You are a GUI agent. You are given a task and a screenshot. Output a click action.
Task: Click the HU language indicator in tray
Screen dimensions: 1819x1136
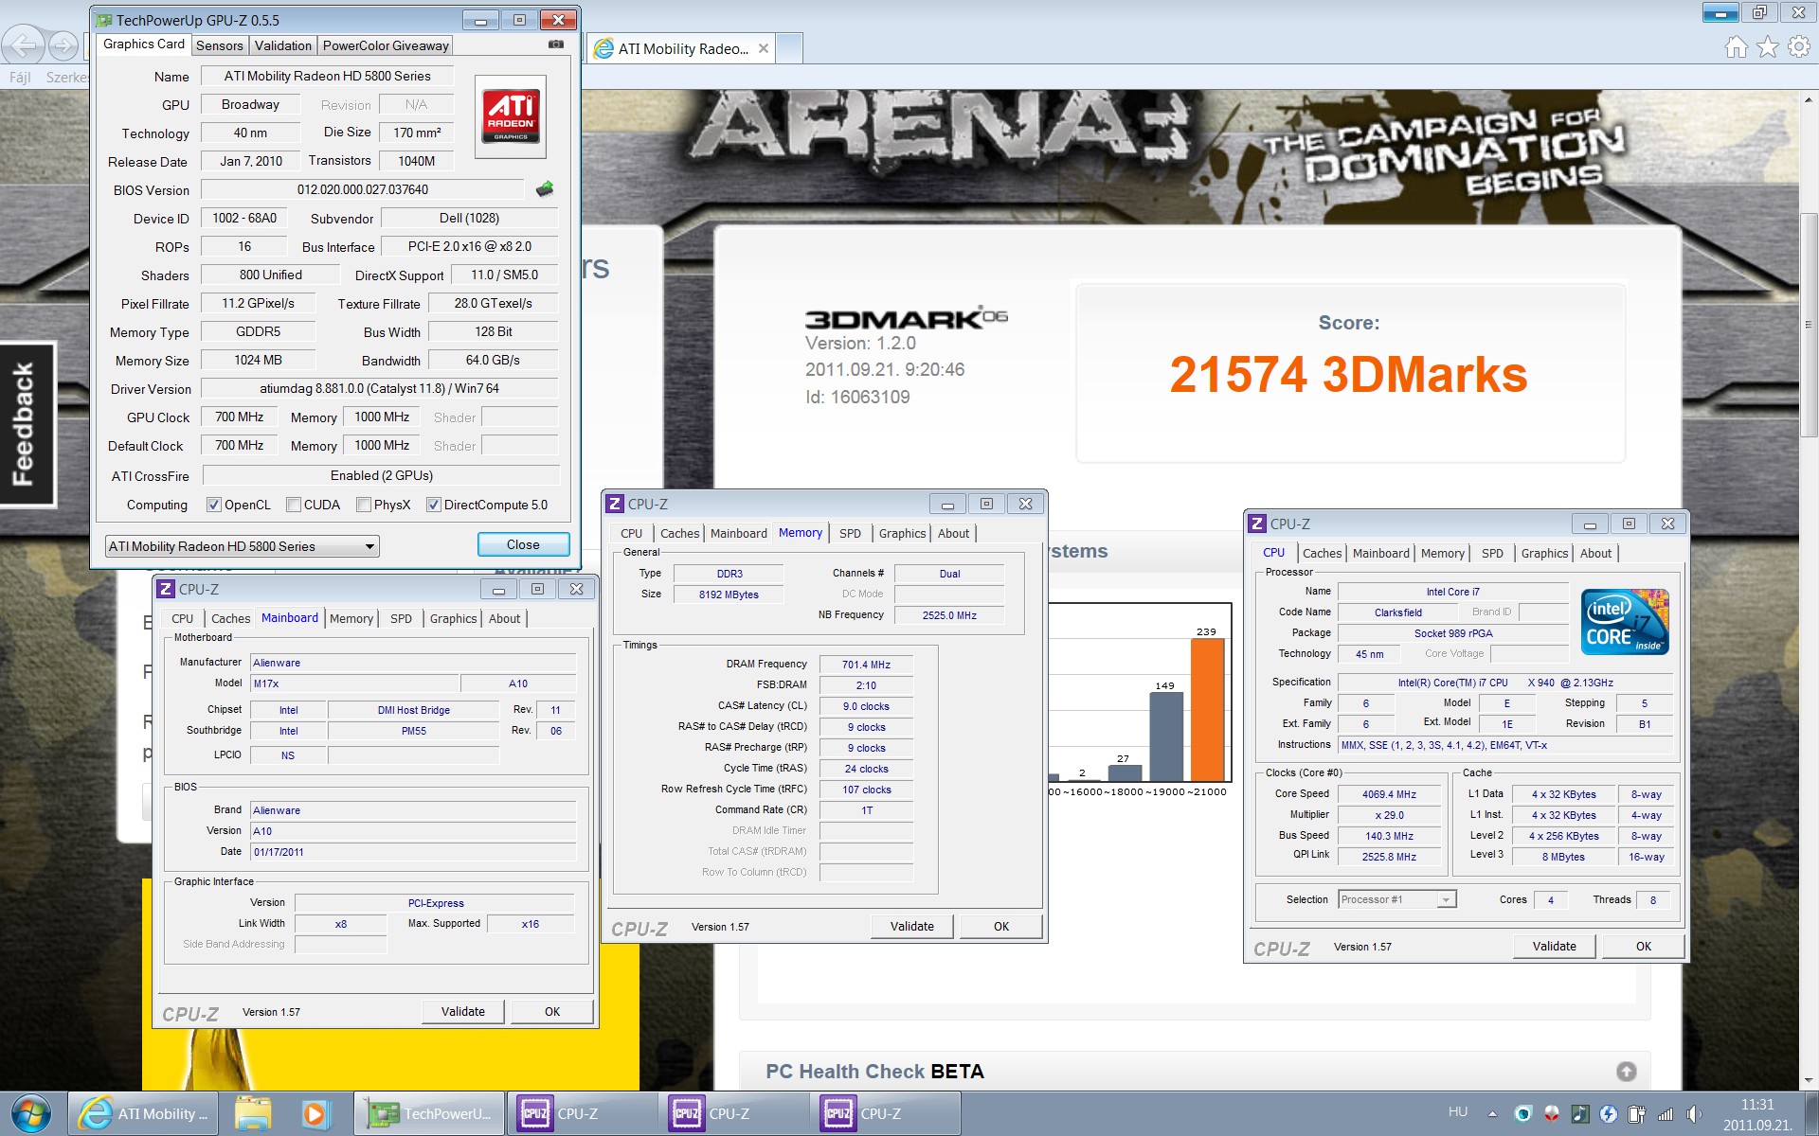(x=1458, y=1112)
